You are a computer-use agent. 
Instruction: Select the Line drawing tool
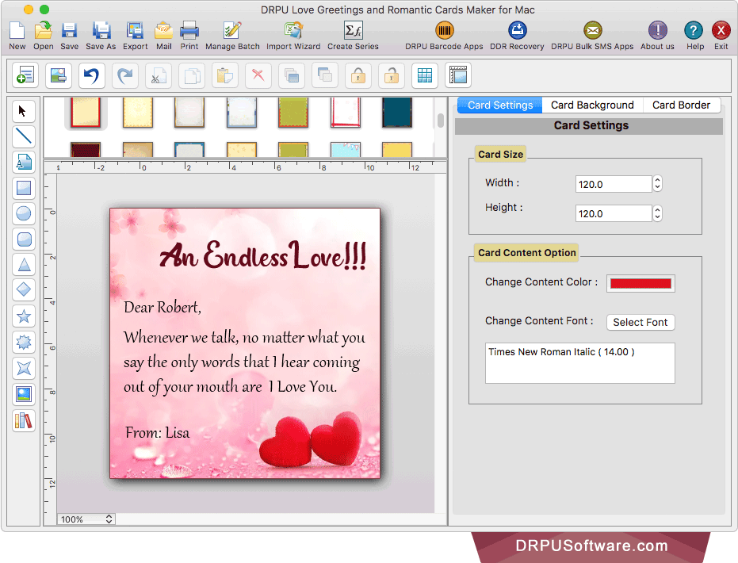[x=23, y=136]
